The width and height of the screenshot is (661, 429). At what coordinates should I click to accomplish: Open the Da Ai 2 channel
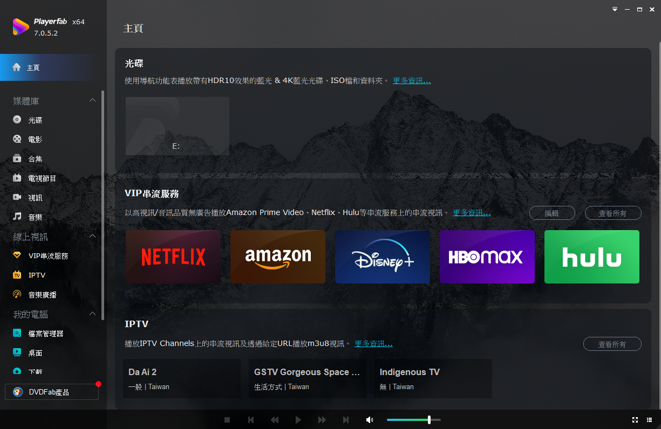pos(182,379)
